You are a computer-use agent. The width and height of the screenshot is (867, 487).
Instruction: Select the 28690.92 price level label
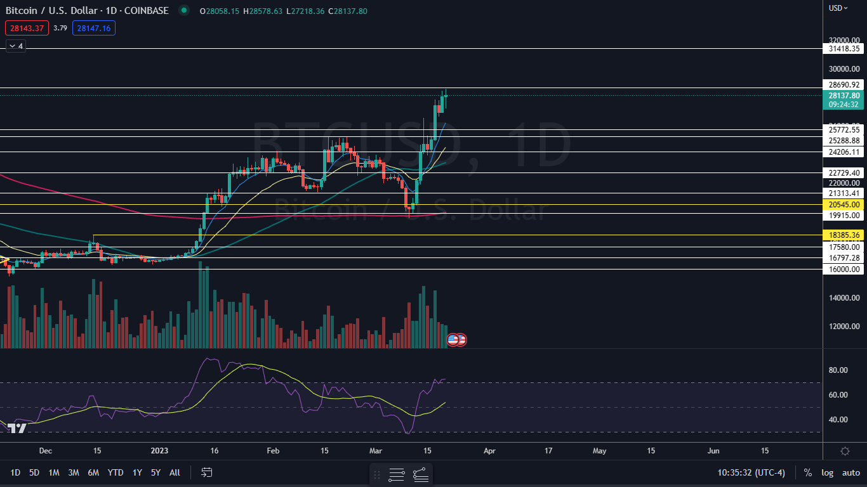pyautogui.click(x=844, y=84)
